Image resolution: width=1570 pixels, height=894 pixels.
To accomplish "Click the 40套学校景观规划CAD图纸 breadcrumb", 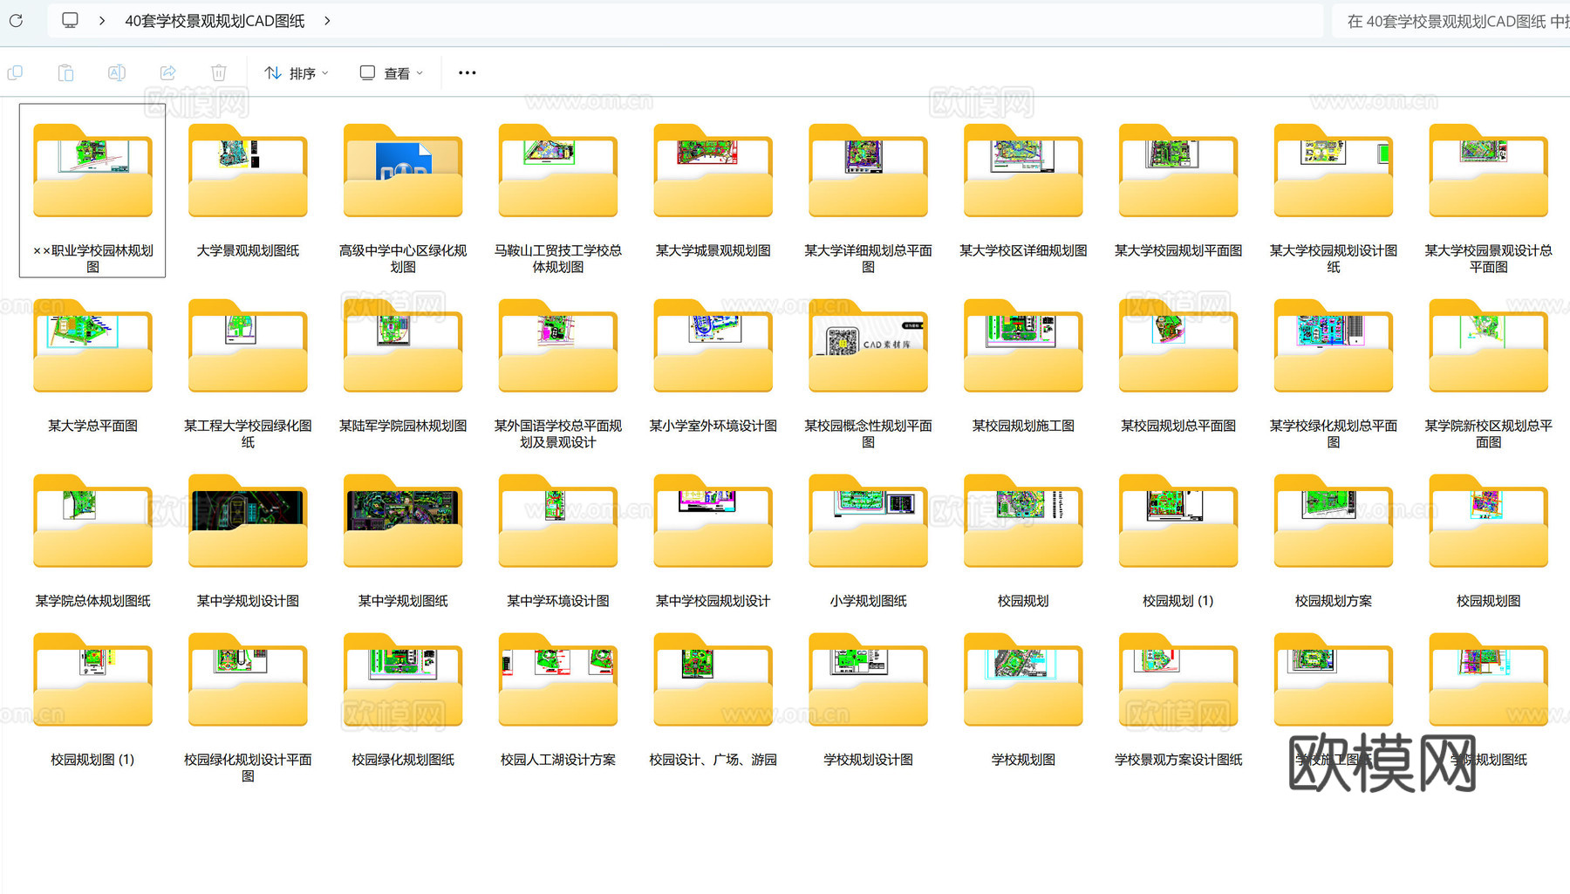I will [x=214, y=19].
